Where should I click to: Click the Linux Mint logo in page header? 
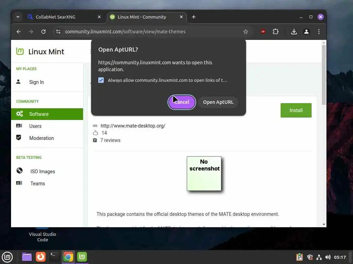tap(40, 52)
